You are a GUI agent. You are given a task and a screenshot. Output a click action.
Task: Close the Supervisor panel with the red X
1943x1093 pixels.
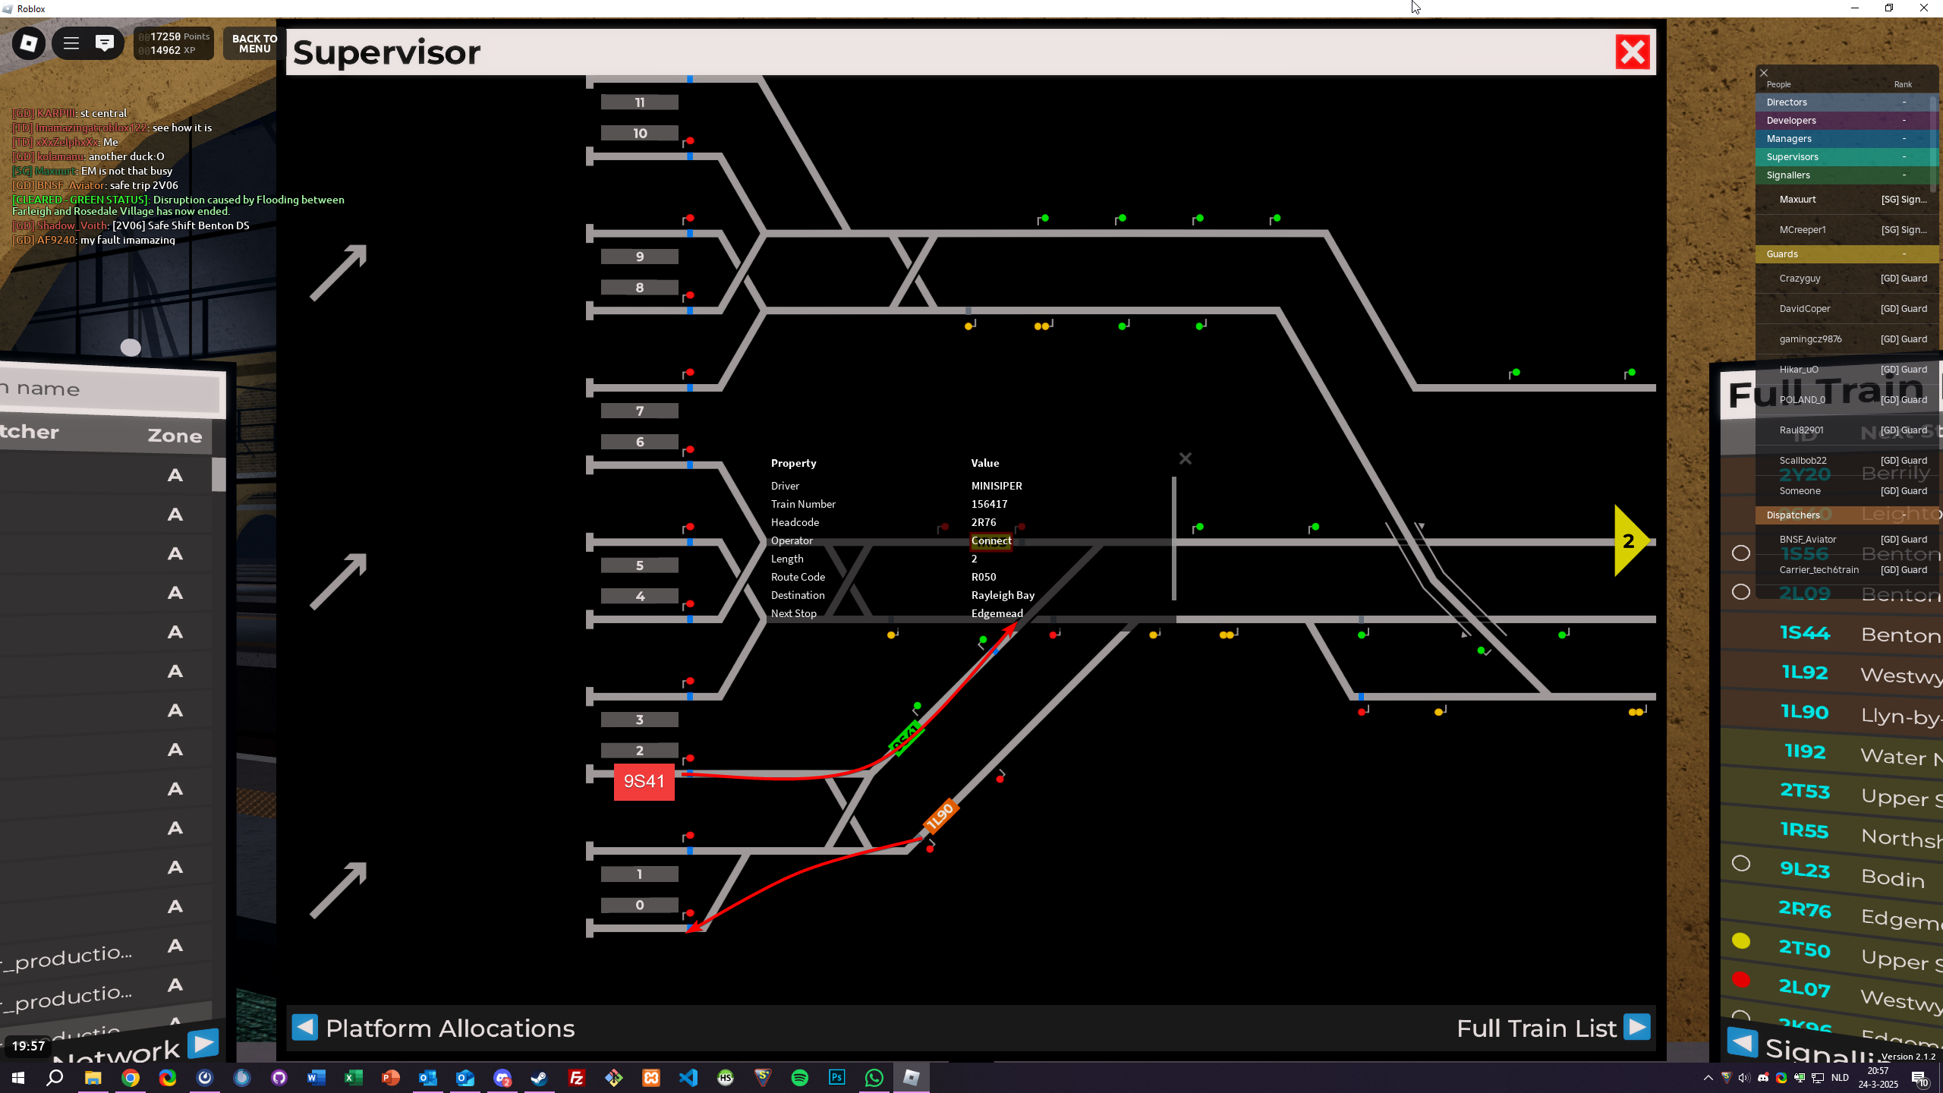[x=1633, y=52]
